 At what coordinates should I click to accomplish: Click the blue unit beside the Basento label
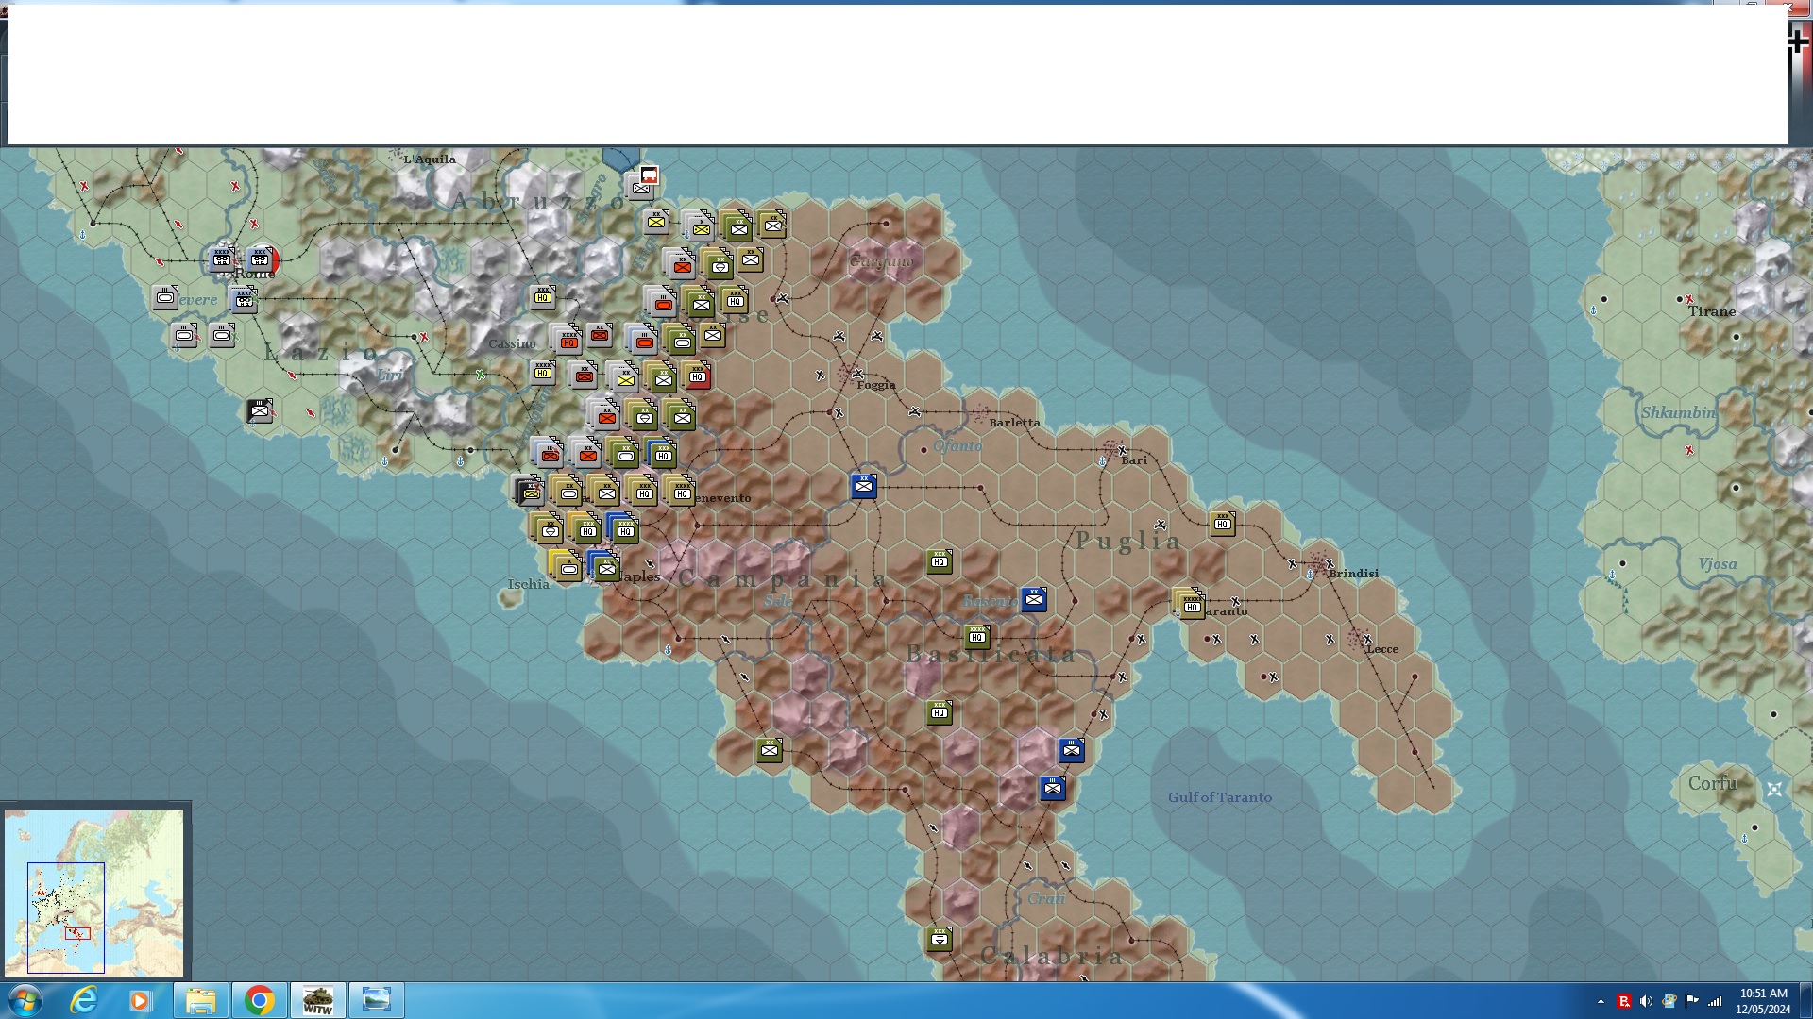pyautogui.click(x=1034, y=598)
